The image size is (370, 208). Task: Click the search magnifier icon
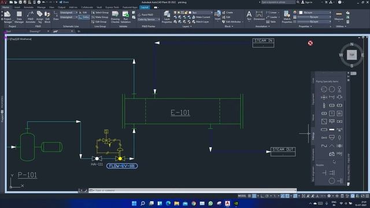tap(298, 2)
